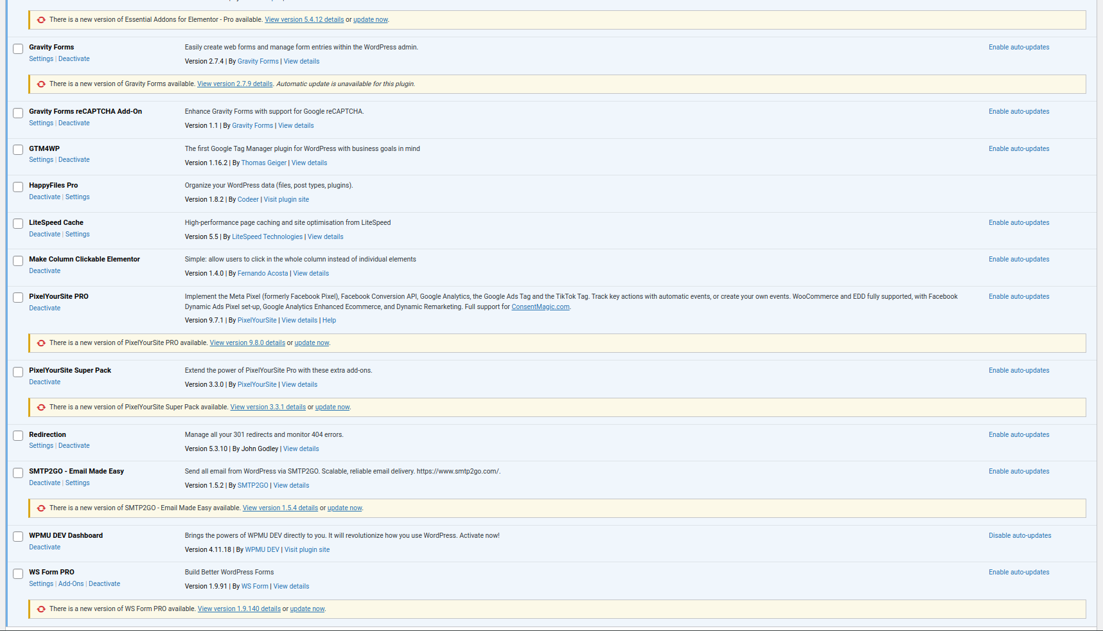Disable auto-updates for WPMU DEV Dashboard
This screenshot has height=631, width=1103.
pyautogui.click(x=1019, y=536)
